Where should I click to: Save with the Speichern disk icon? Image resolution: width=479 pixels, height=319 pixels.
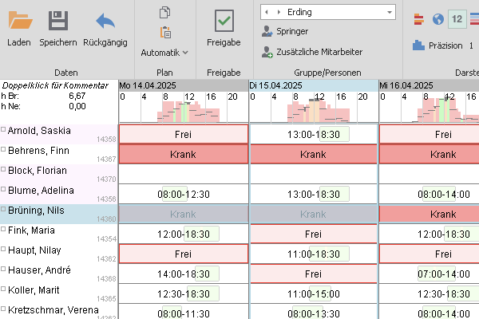coord(58,21)
